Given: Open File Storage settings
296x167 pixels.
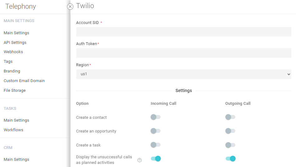Looking at the screenshot, I should coord(15,90).
